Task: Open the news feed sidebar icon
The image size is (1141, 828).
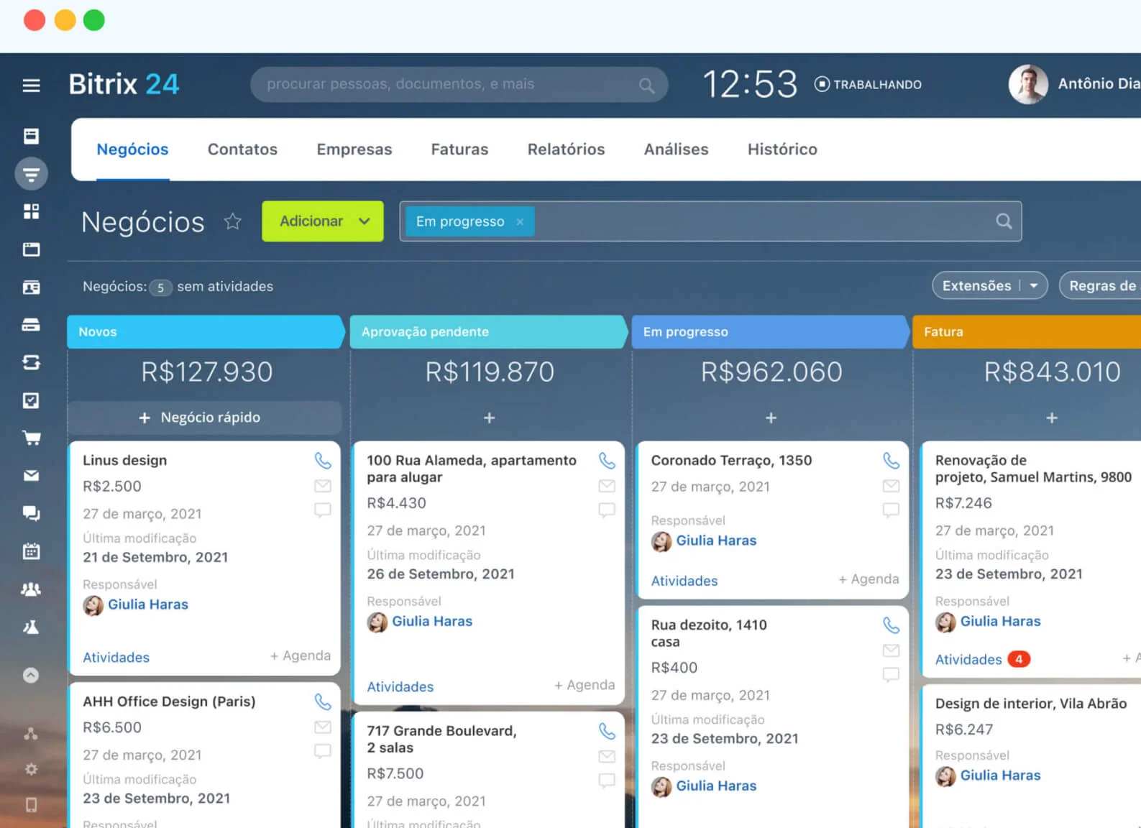Action: click(31, 136)
